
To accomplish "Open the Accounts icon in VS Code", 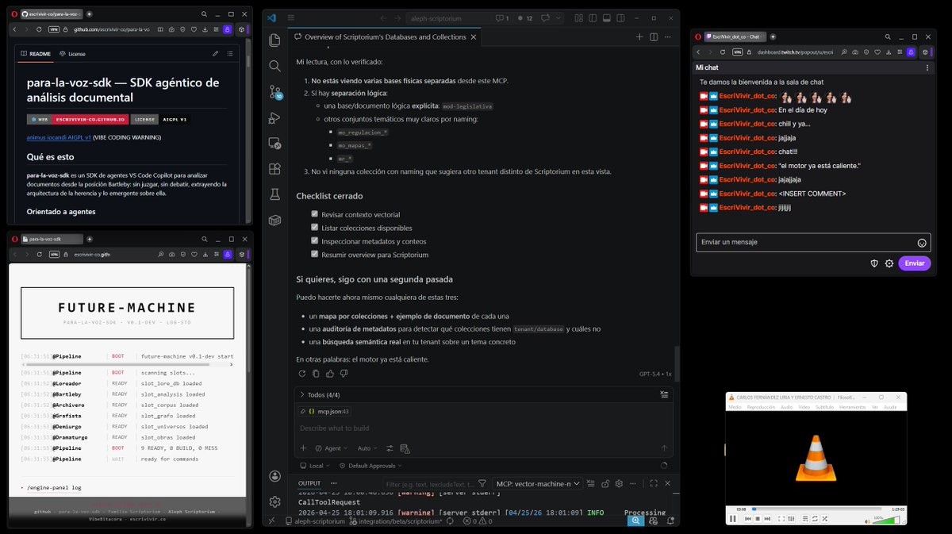I will pos(274,476).
